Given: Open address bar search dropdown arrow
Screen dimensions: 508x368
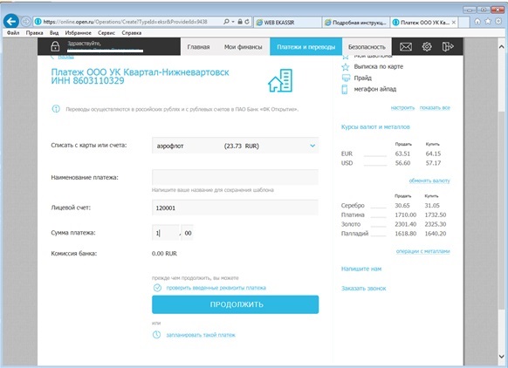Looking at the screenshot, I should tap(233, 22).
